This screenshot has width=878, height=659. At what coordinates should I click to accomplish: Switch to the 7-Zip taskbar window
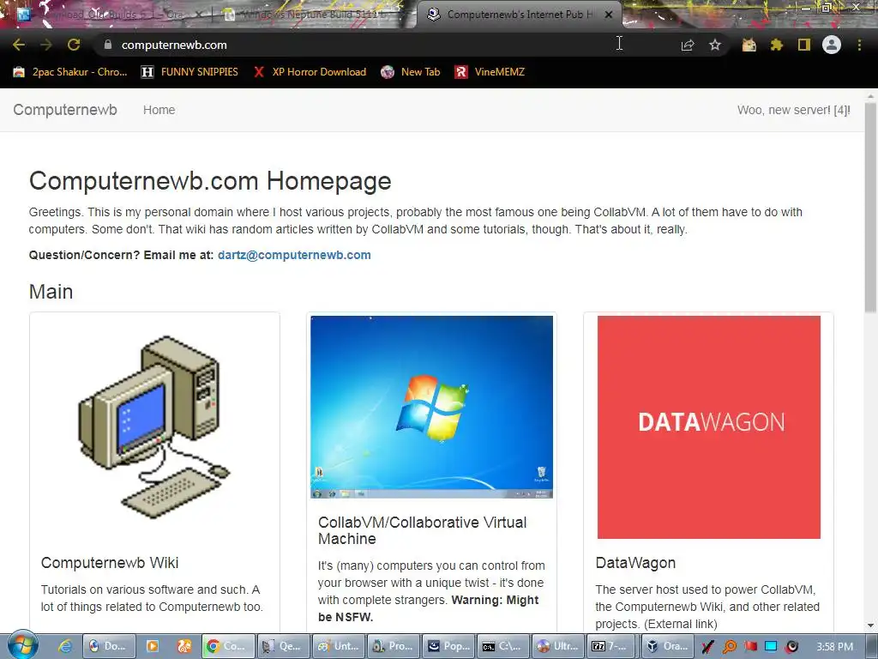(612, 646)
